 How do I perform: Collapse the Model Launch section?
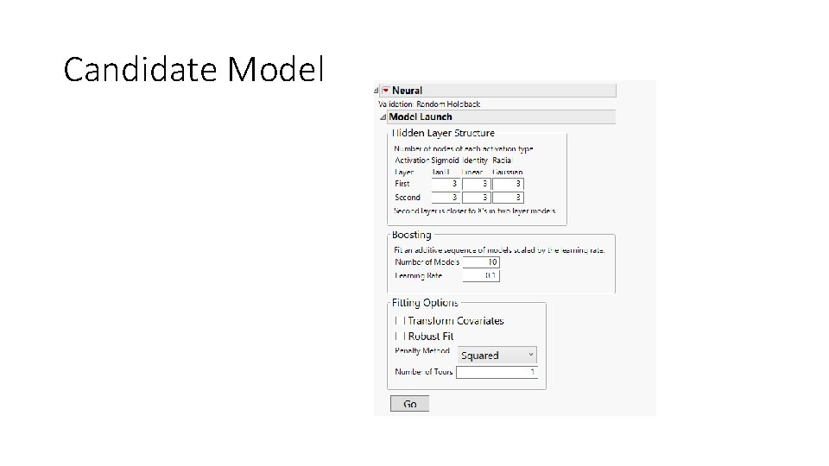pos(383,117)
